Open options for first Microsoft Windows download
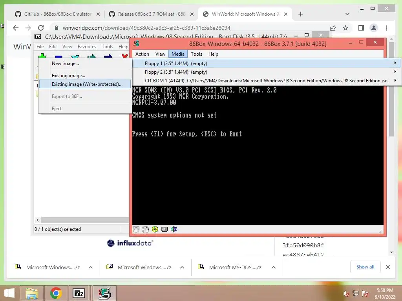 (x=91, y=267)
